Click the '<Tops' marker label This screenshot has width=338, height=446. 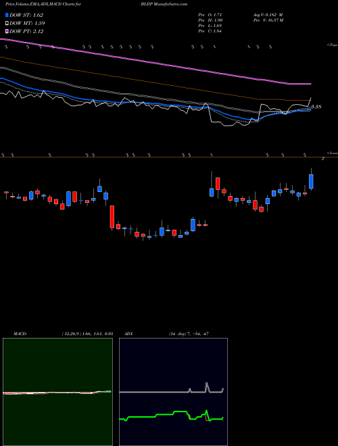[x=333, y=45]
